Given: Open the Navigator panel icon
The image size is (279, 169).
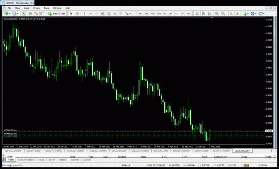Looking at the screenshot, I should (36, 13).
